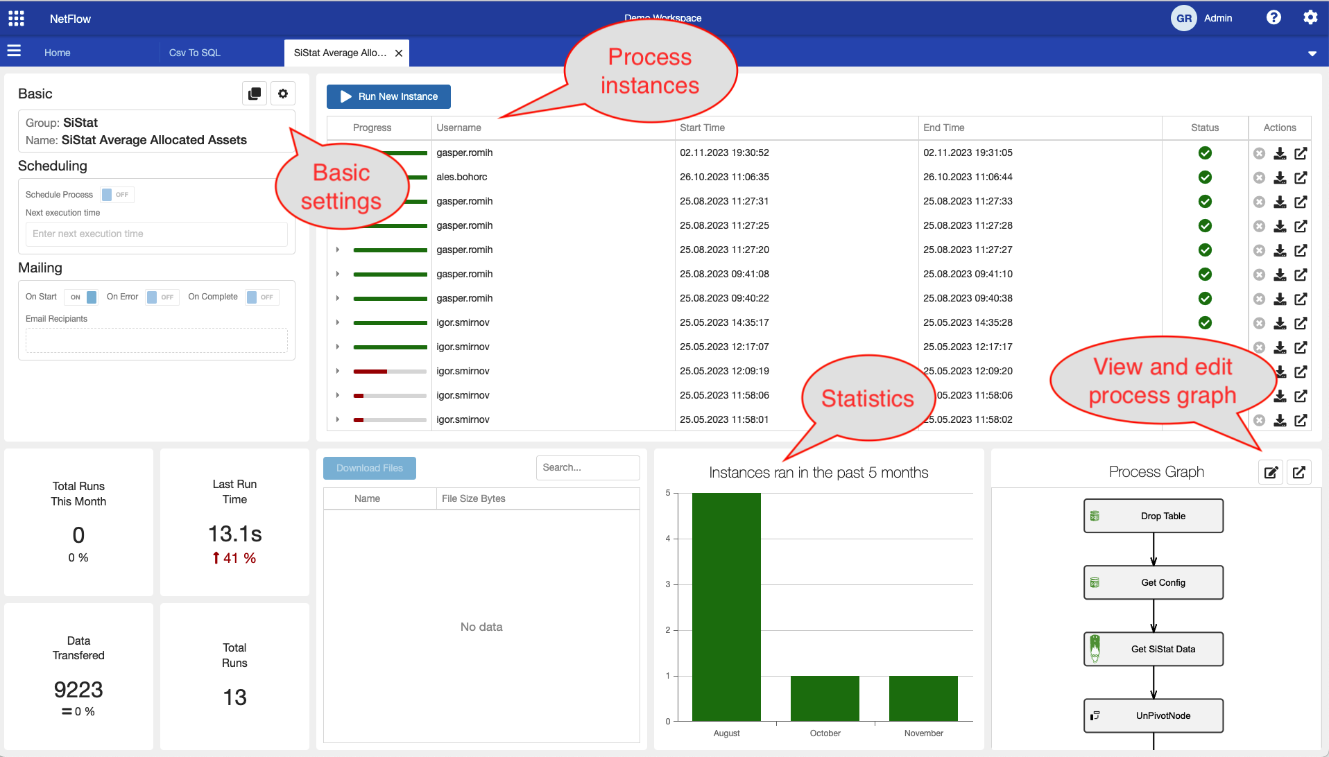Switch to the Csv To SQL tab
This screenshot has width=1329, height=757.
[x=195, y=53]
